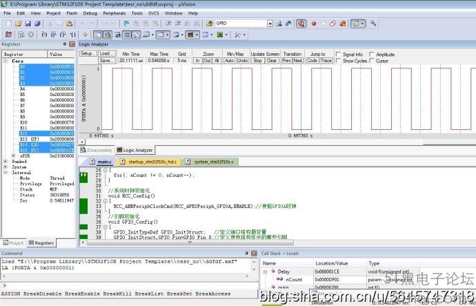Open the Debug menu

90,13
